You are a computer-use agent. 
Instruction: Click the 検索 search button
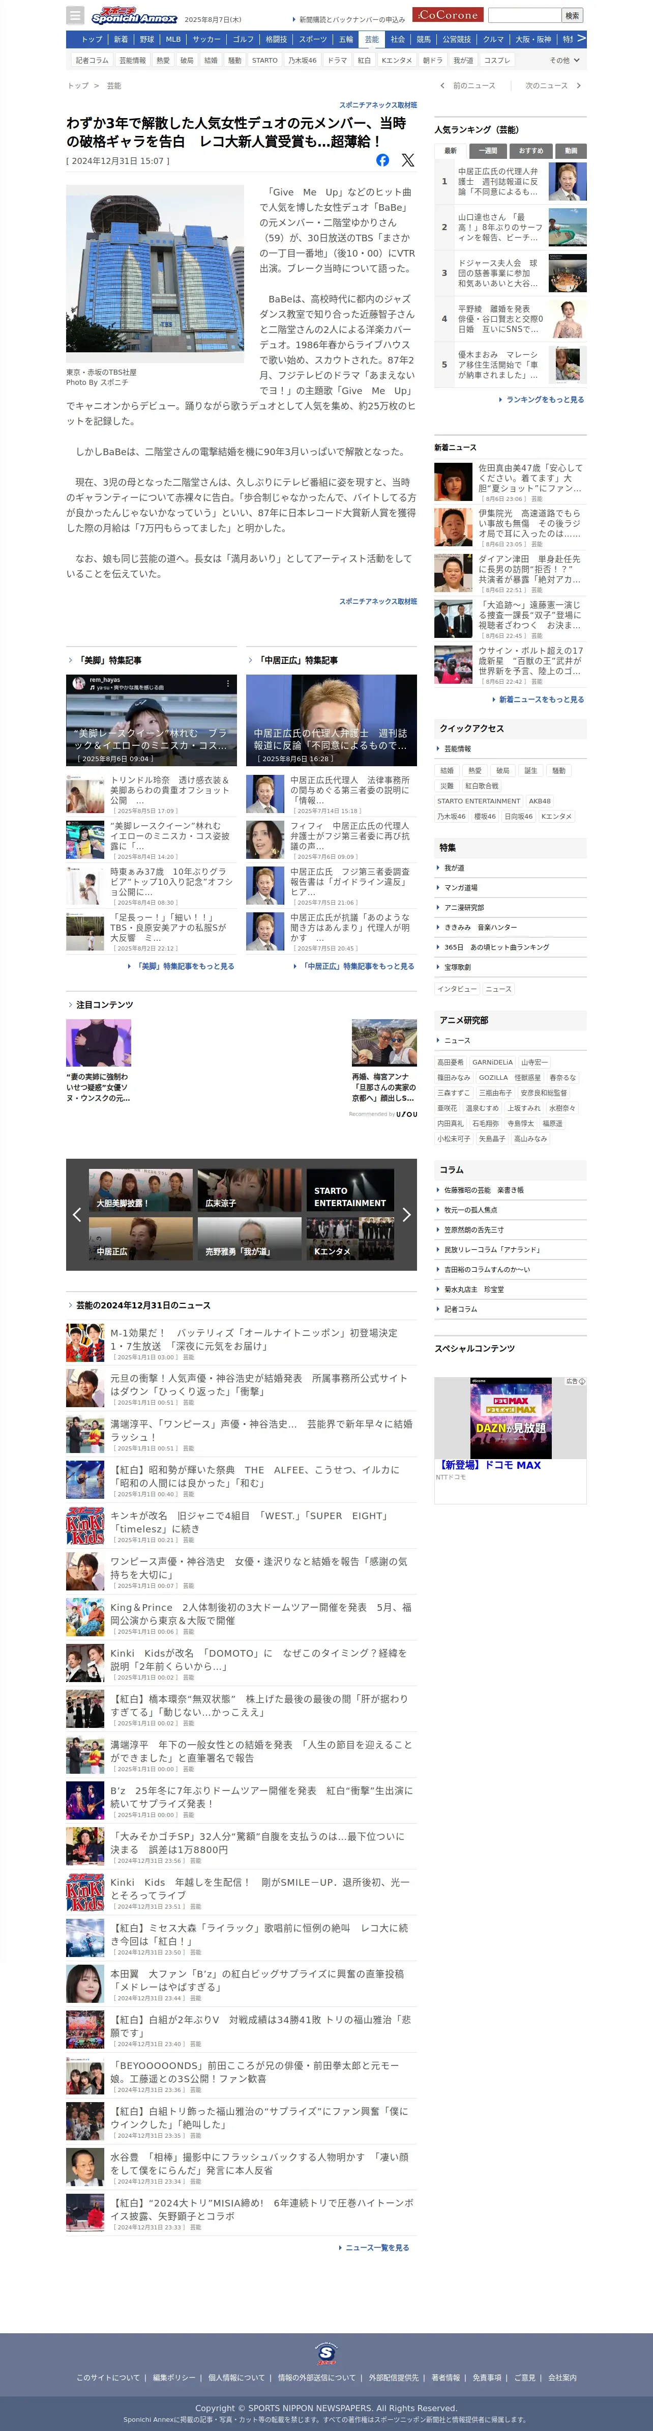(x=572, y=15)
